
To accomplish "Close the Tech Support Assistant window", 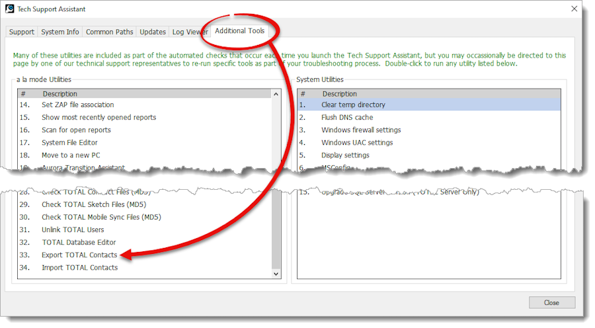I will pyautogui.click(x=574, y=9).
